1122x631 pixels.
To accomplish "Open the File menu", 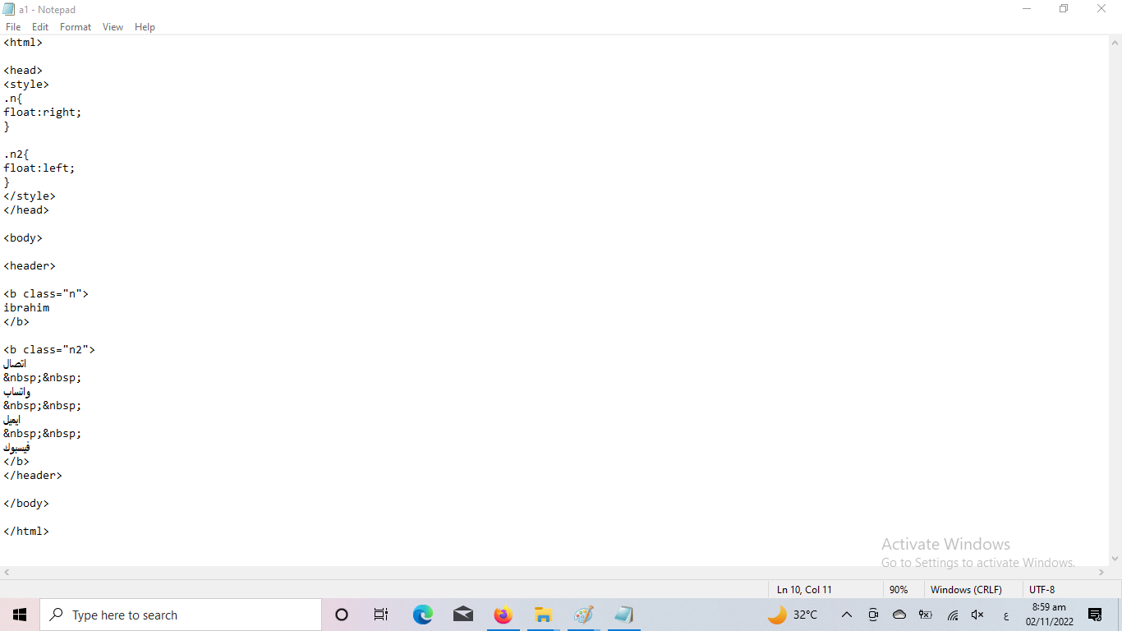I will click(13, 27).
